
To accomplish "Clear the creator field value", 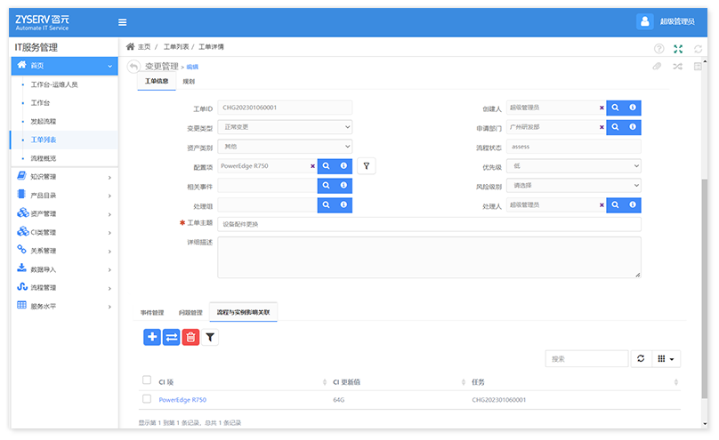I will 602,108.
